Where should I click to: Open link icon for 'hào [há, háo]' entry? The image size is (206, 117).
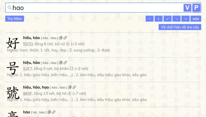(x=54, y=112)
